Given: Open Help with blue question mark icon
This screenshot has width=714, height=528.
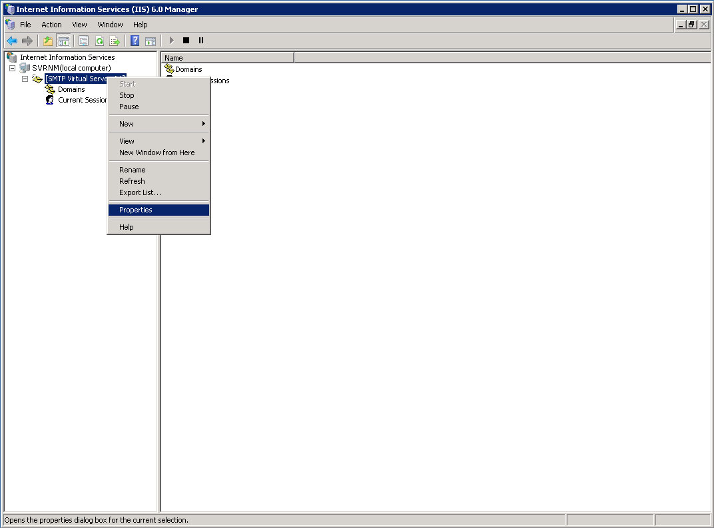Looking at the screenshot, I should pyautogui.click(x=135, y=41).
